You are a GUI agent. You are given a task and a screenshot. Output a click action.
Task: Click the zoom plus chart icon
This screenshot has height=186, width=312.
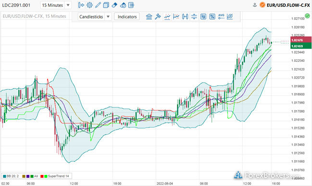click(x=230, y=17)
